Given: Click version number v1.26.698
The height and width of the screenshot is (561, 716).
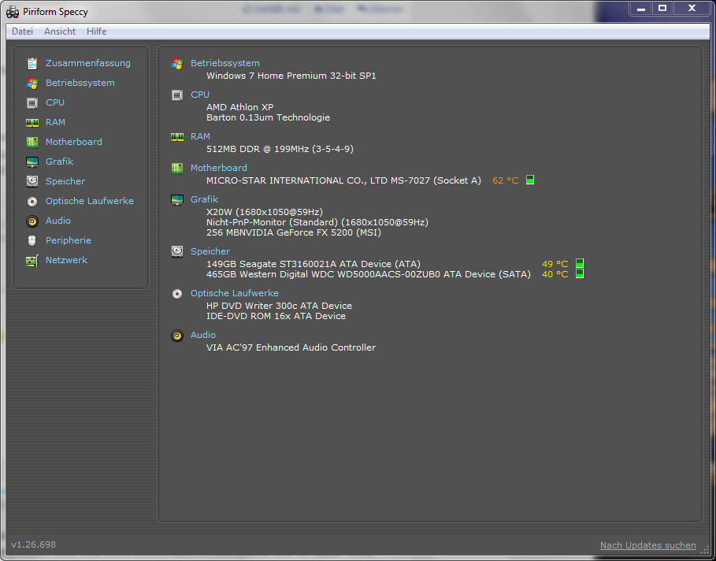Looking at the screenshot, I should 33,544.
